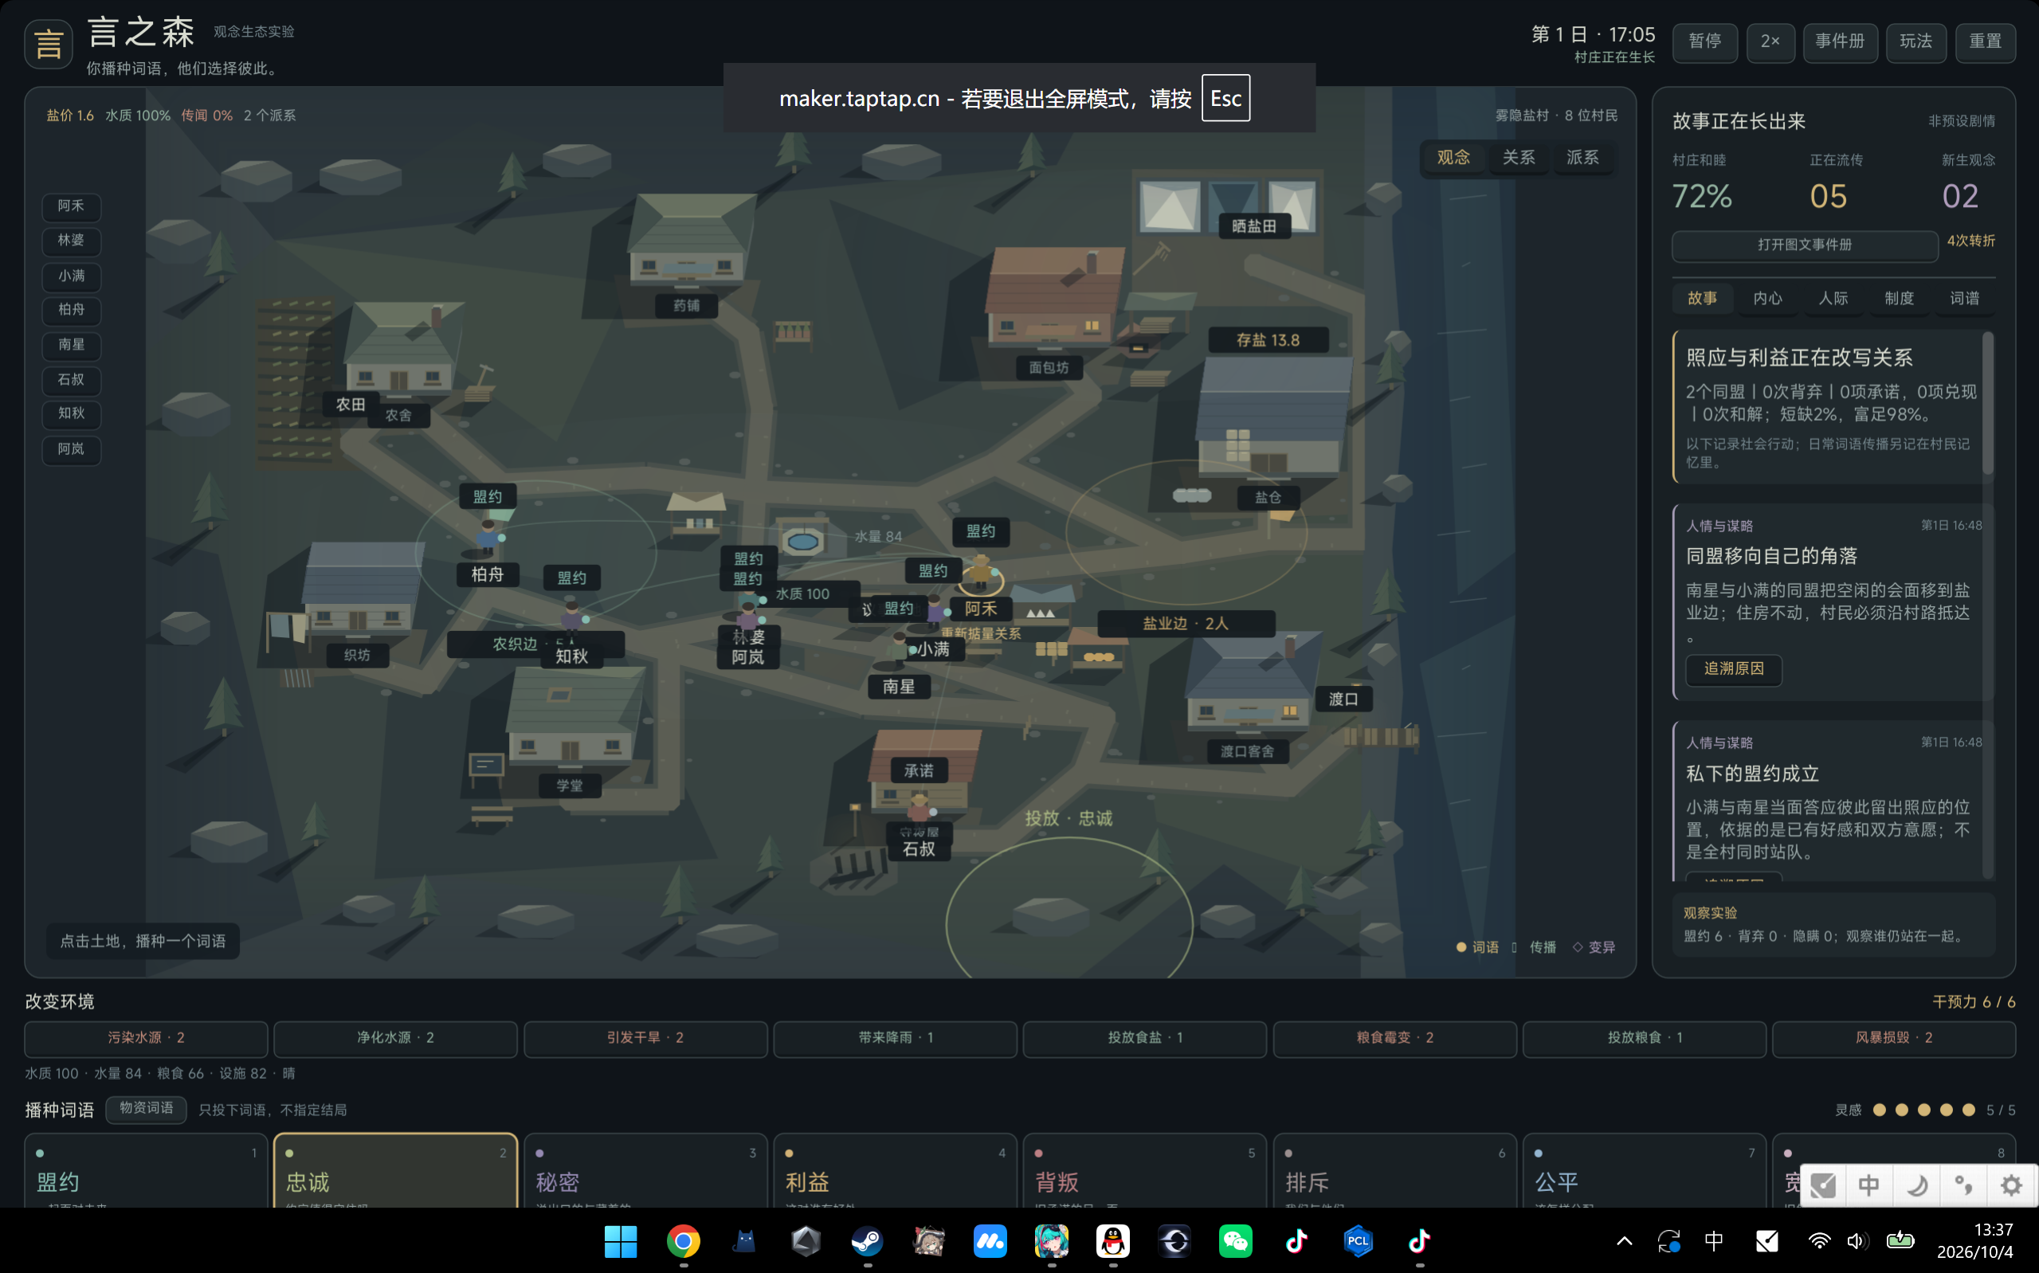Pause the simulation with 暂停

(x=1705, y=41)
